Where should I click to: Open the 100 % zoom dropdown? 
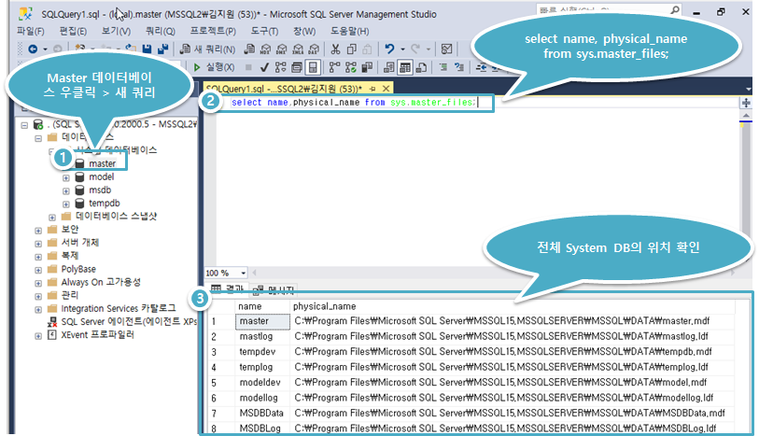pos(244,273)
